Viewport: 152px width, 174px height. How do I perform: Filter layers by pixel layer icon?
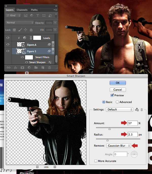26,16
